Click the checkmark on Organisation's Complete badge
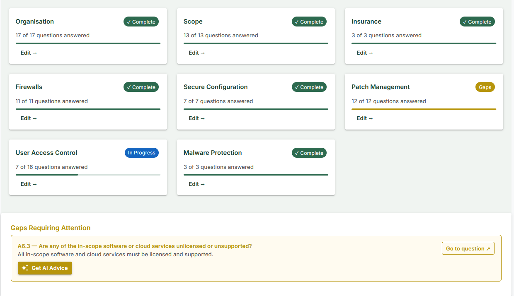 click(x=128, y=22)
